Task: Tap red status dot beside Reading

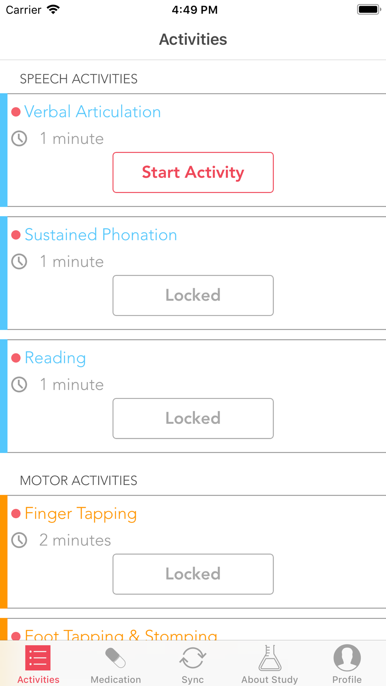Action: click(x=16, y=358)
